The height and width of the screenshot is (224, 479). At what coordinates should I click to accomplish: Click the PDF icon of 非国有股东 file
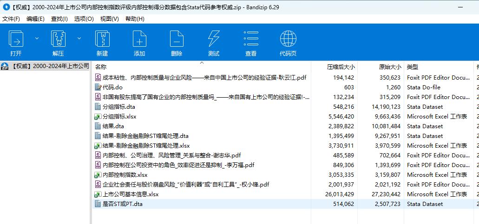point(98,97)
